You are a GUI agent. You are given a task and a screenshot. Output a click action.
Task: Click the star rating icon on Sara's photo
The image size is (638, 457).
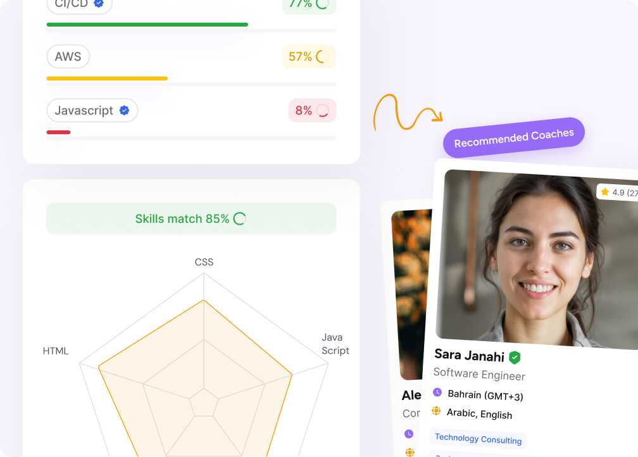pos(605,191)
